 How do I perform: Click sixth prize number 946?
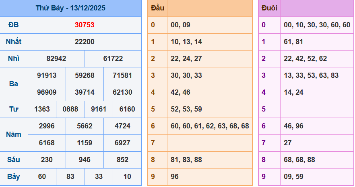(85, 160)
